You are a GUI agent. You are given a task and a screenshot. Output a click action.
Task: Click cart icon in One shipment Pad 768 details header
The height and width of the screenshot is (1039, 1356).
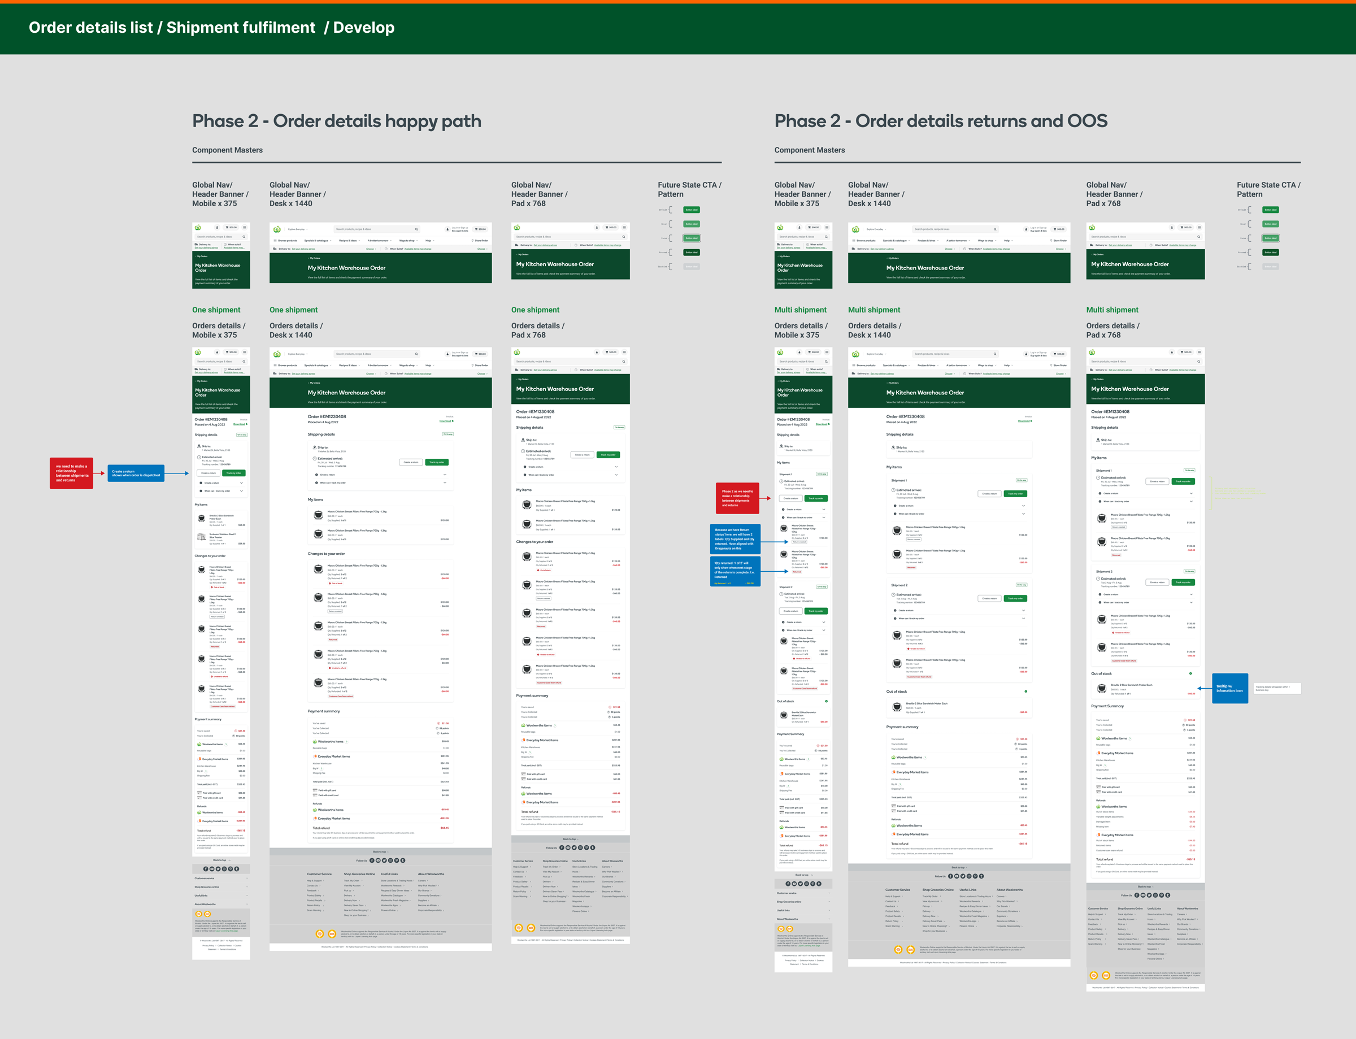(607, 352)
